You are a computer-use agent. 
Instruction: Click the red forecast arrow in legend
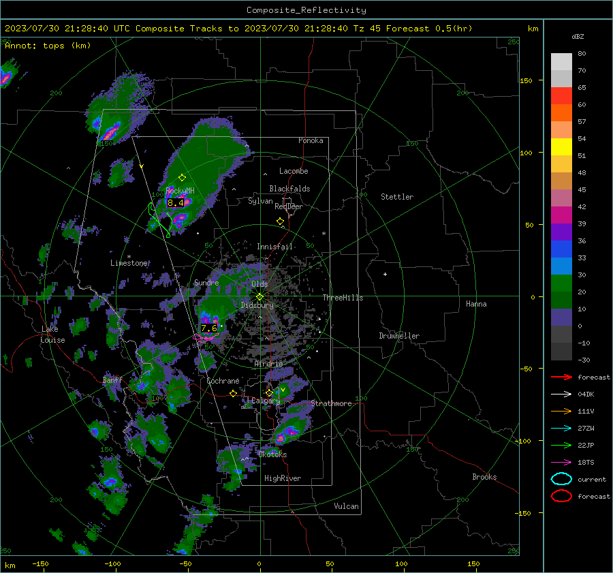point(561,377)
